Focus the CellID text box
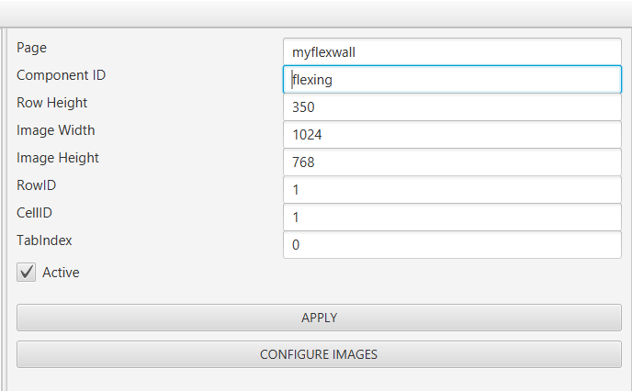Viewport: 632px width, 391px height. (452, 218)
